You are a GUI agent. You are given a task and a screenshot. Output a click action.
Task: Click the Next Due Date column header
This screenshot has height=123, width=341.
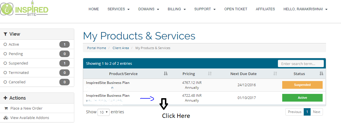243,74
